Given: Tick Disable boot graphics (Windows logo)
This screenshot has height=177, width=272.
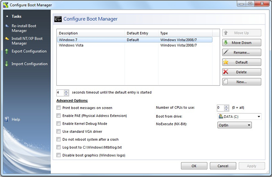Looking at the screenshot, I should click(x=58, y=155).
